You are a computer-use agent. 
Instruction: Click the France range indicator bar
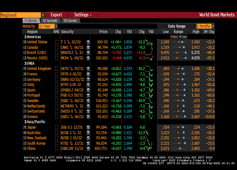click(178, 74)
